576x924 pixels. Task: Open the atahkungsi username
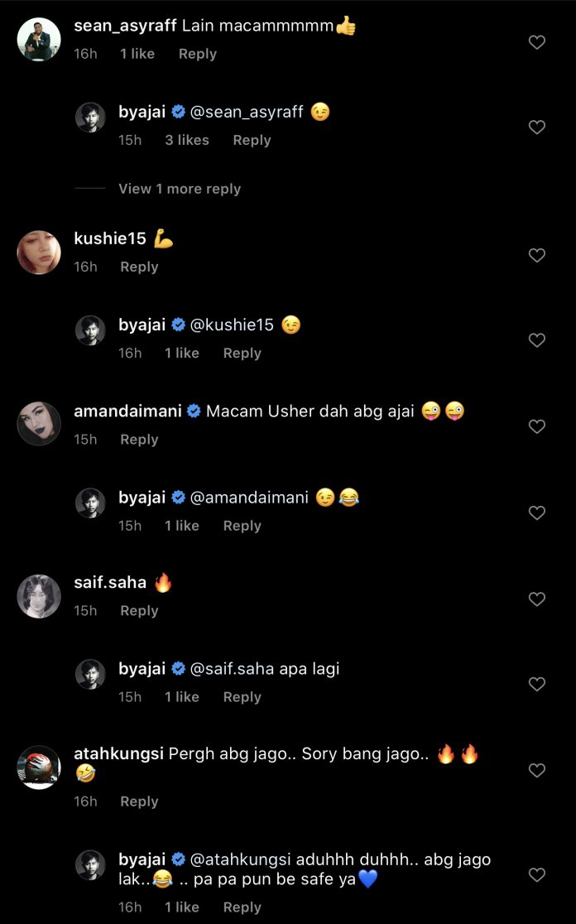pyautogui.click(x=119, y=754)
